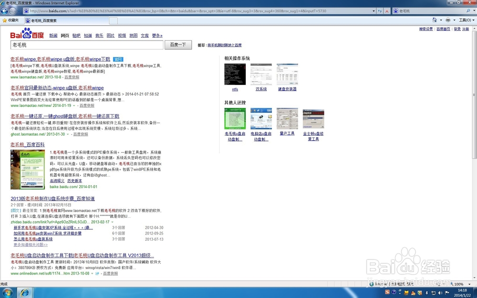This screenshot has width=477, height=298.
Task: Click the magnifier search icon in IE search box
Action: (468, 11)
